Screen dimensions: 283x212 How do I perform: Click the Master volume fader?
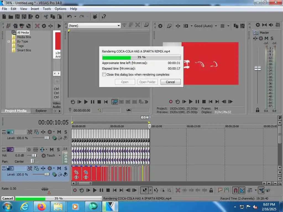[258, 68]
